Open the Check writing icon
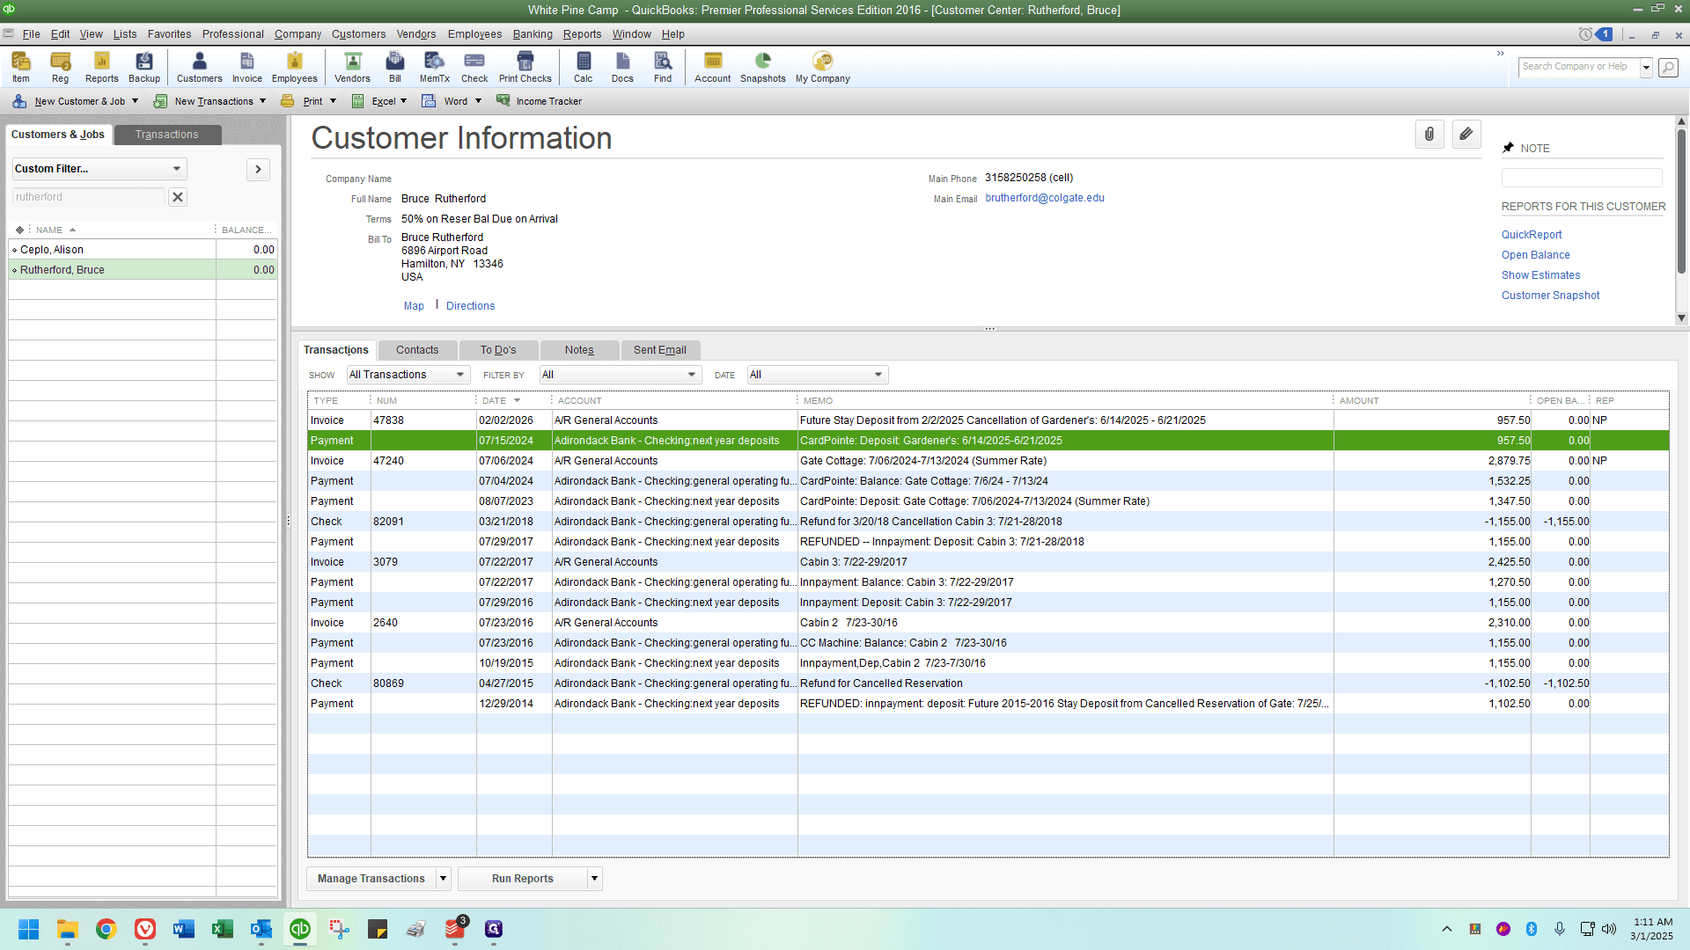 [474, 68]
